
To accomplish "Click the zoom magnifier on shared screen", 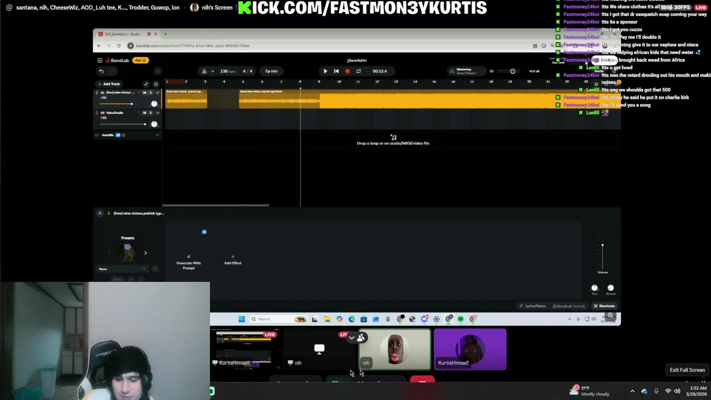I will pos(610,316).
